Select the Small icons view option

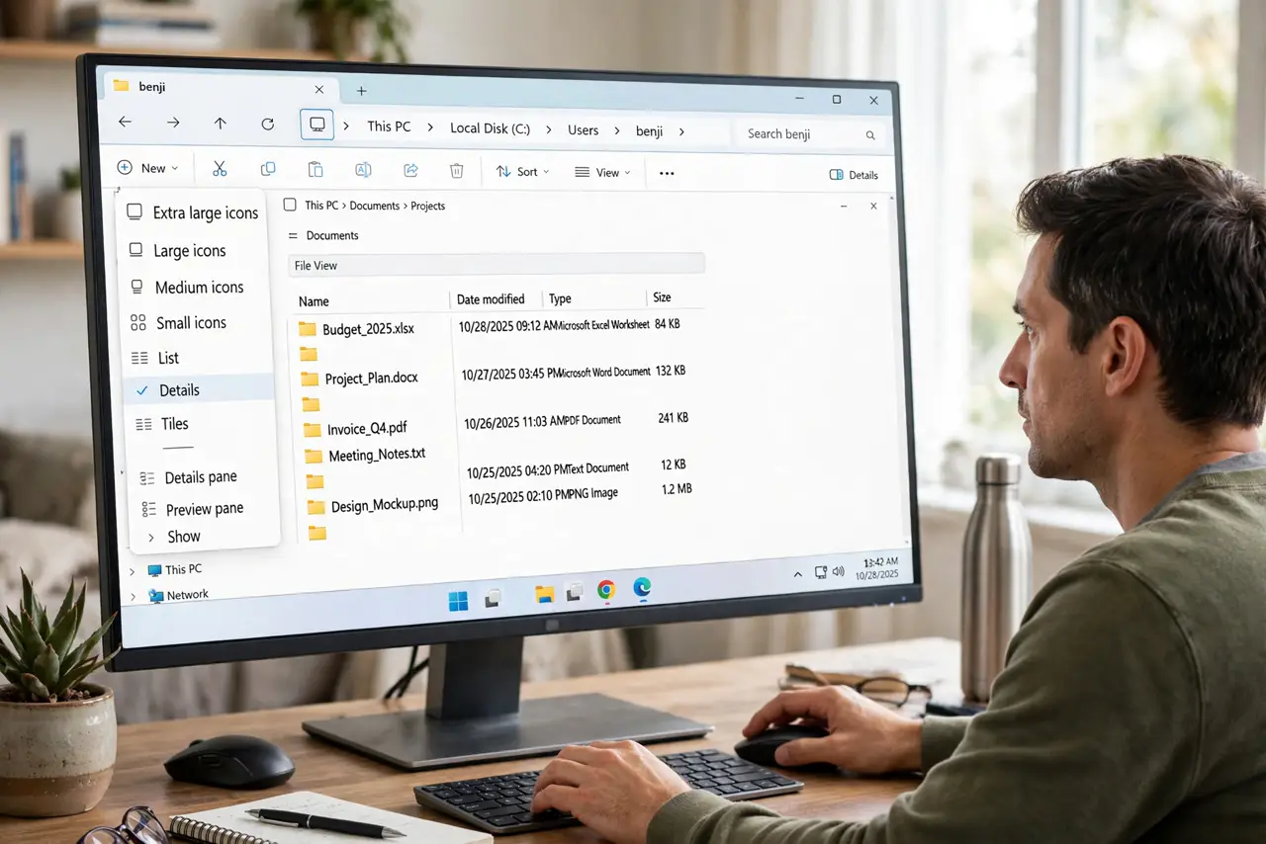tap(179, 323)
